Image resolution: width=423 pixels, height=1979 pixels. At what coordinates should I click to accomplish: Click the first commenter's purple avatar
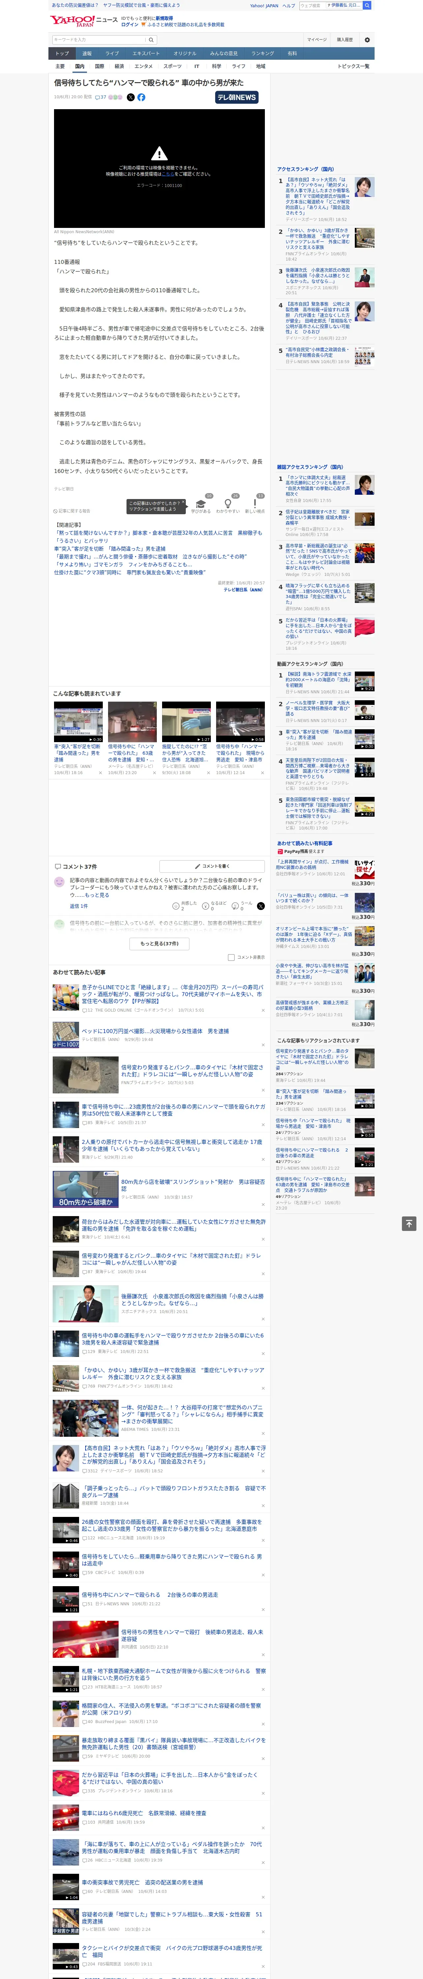point(59,882)
